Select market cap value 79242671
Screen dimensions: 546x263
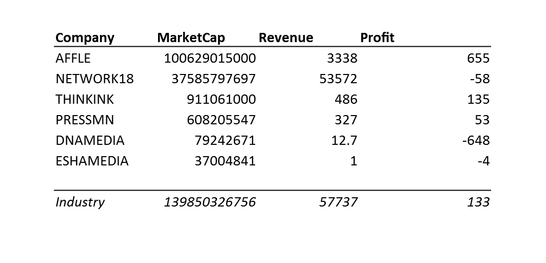coord(225,140)
